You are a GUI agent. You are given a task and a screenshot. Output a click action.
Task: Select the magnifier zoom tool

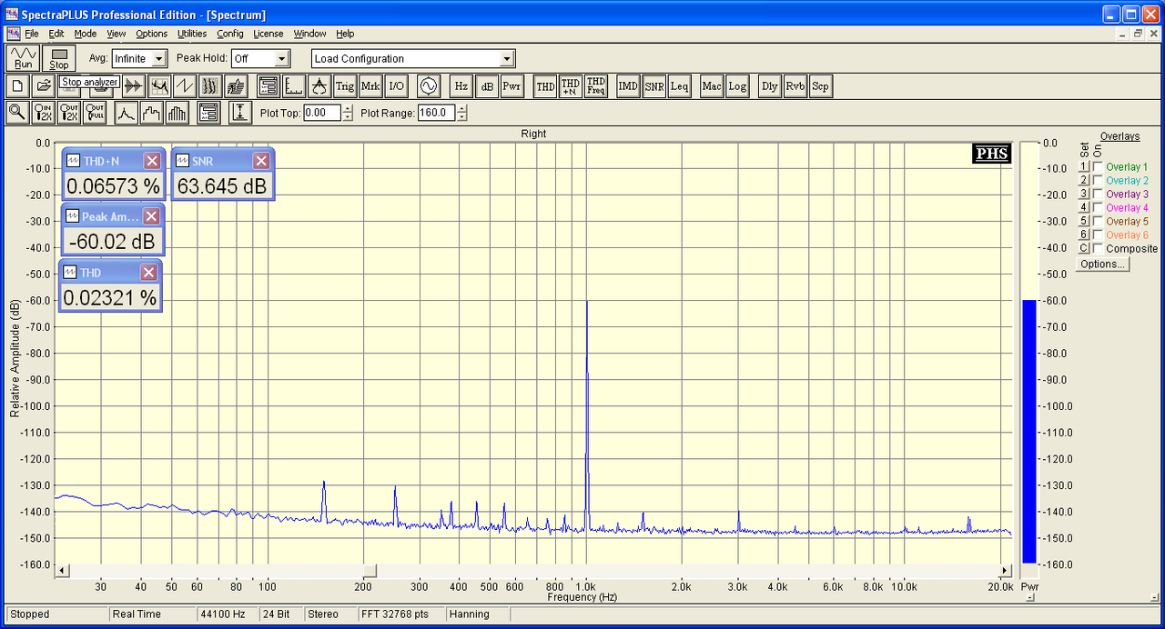17,113
